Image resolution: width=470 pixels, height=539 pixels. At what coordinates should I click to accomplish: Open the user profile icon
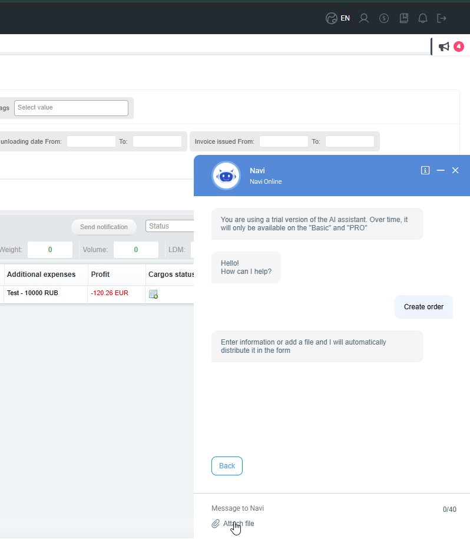tap(364, 18)
